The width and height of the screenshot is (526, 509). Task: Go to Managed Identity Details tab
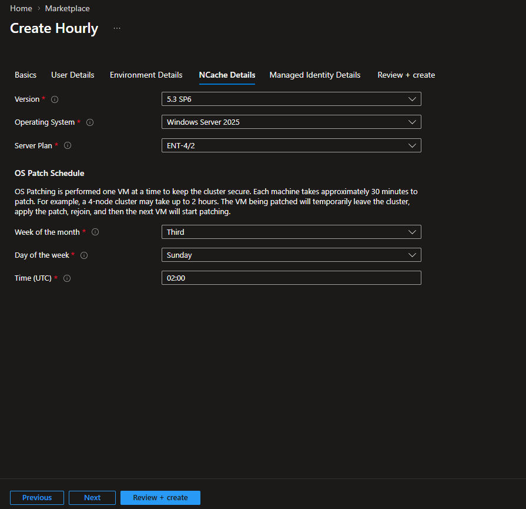314,75
